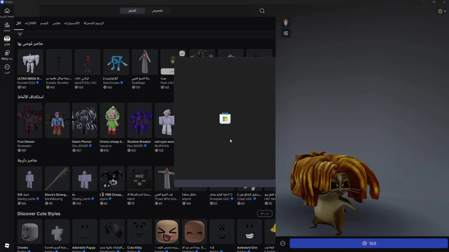
Task: Click the Discover Cute Styles heading
Action: (39, 213)
